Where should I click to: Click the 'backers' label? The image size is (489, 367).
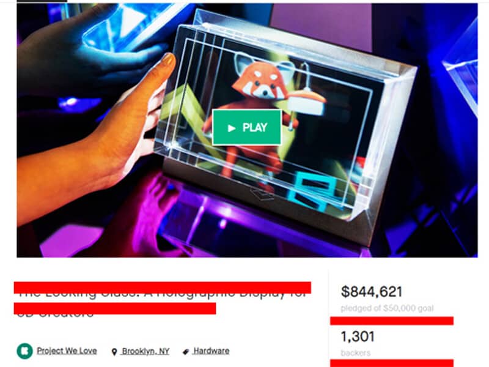coord(356,353)
